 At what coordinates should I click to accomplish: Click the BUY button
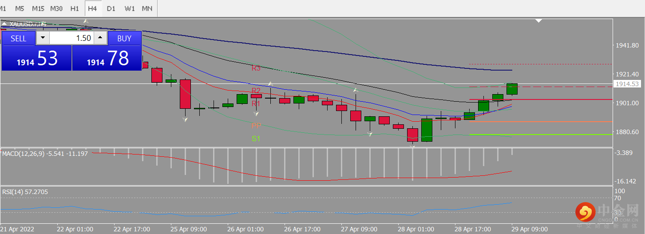tap(124, 38)
